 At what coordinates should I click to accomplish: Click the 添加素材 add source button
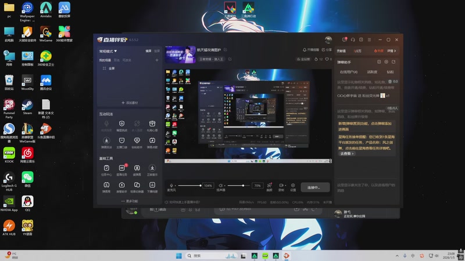130,103
